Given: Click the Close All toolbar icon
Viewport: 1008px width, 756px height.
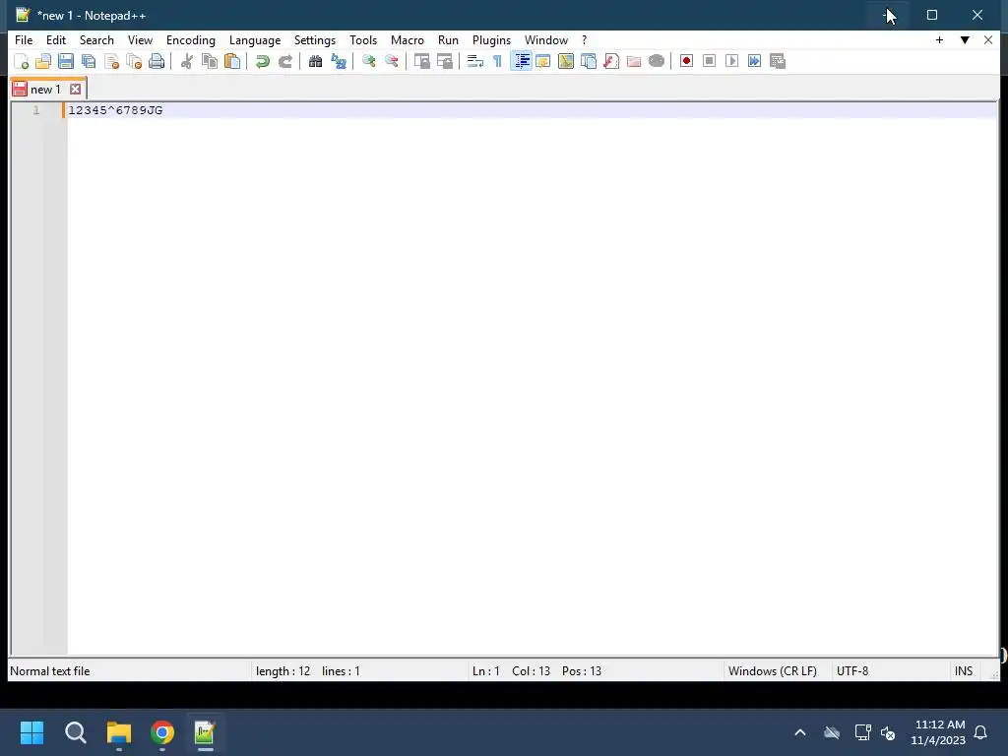Looking at the screenshot, I should (134, 61).
